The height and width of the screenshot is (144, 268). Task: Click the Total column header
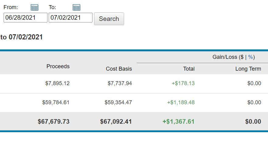[189, 69]
